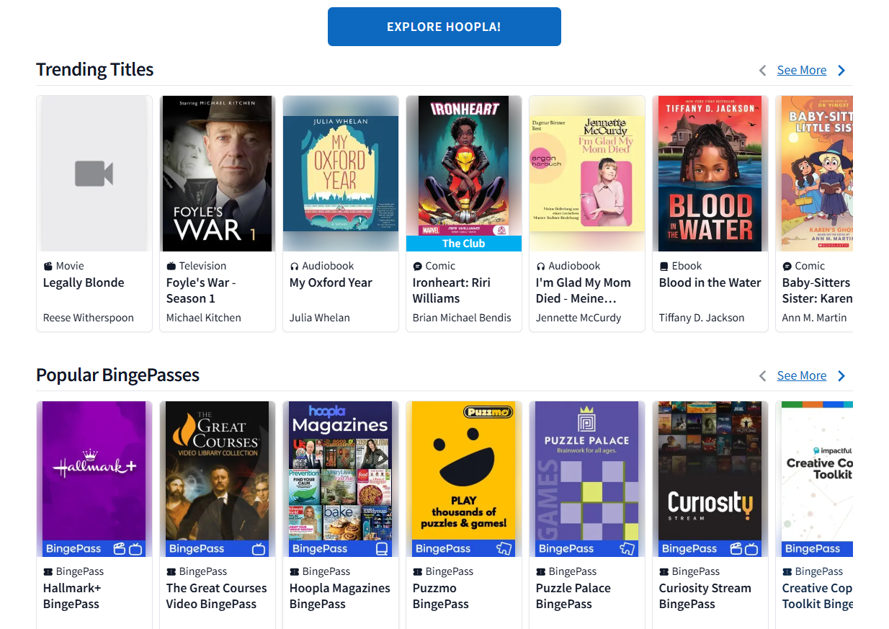Click ticket icon above Hallmark+ BingePass title
Screen dimensions: 889x629
48,571
